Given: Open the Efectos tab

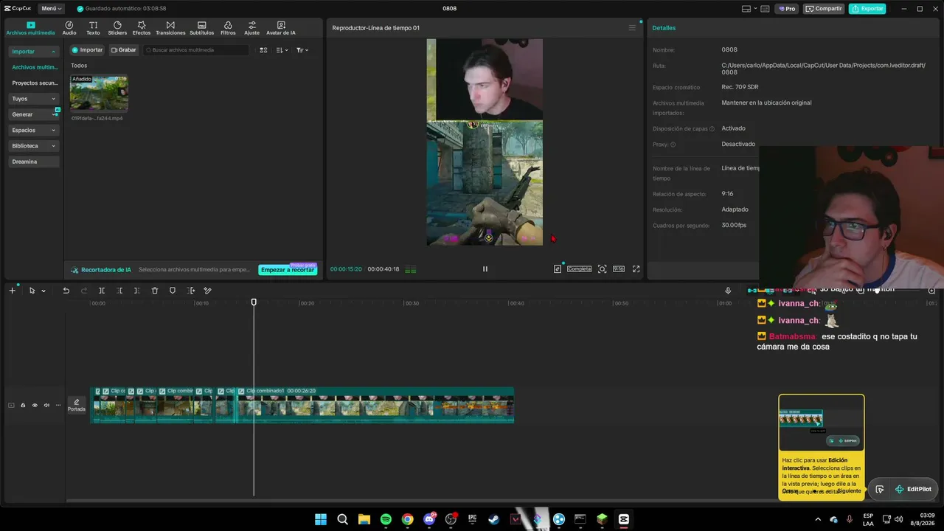Looking at the screenshot, I should (x=142, y=28).
